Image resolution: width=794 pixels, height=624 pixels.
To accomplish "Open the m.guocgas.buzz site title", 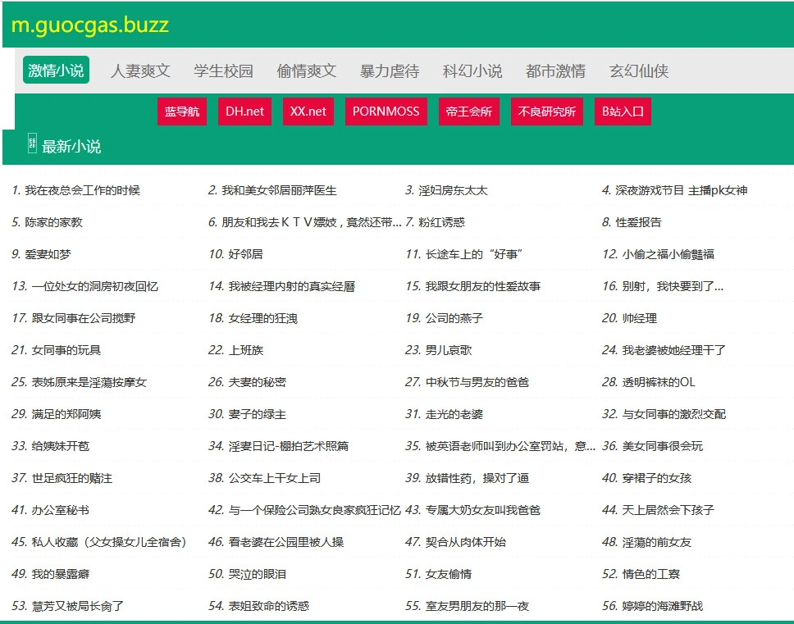I will tap(90, 25).
